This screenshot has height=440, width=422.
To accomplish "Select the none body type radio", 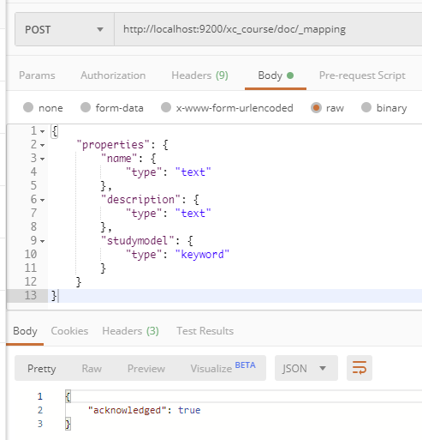I will pyautogui.click(x=28, y=108).
